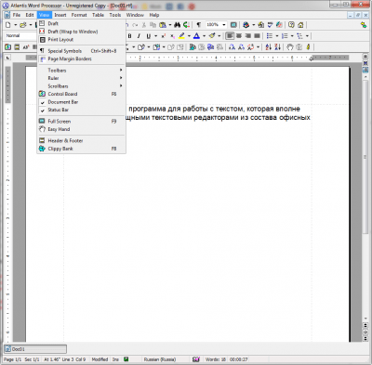Click the center alignment icon
Screen dimensions: 372x365
tap(239, 36)
